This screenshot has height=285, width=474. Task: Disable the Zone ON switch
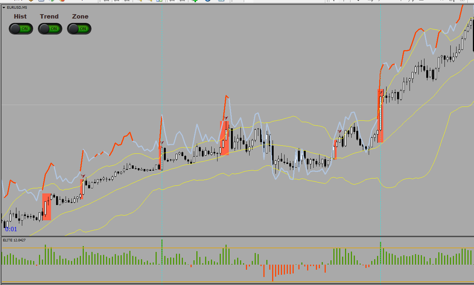tap(79, 29)
